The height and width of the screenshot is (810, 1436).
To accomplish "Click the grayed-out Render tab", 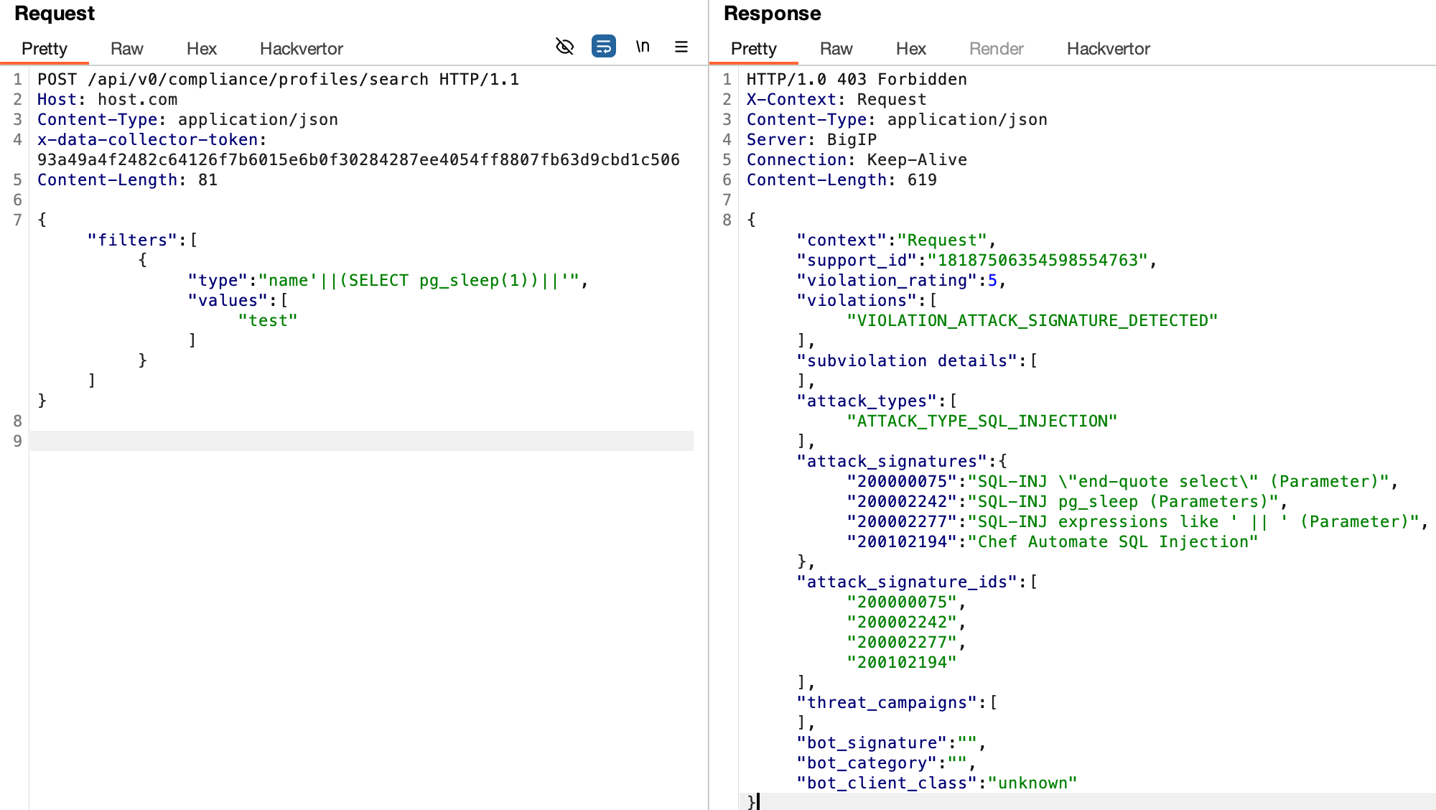I will 996,49.
